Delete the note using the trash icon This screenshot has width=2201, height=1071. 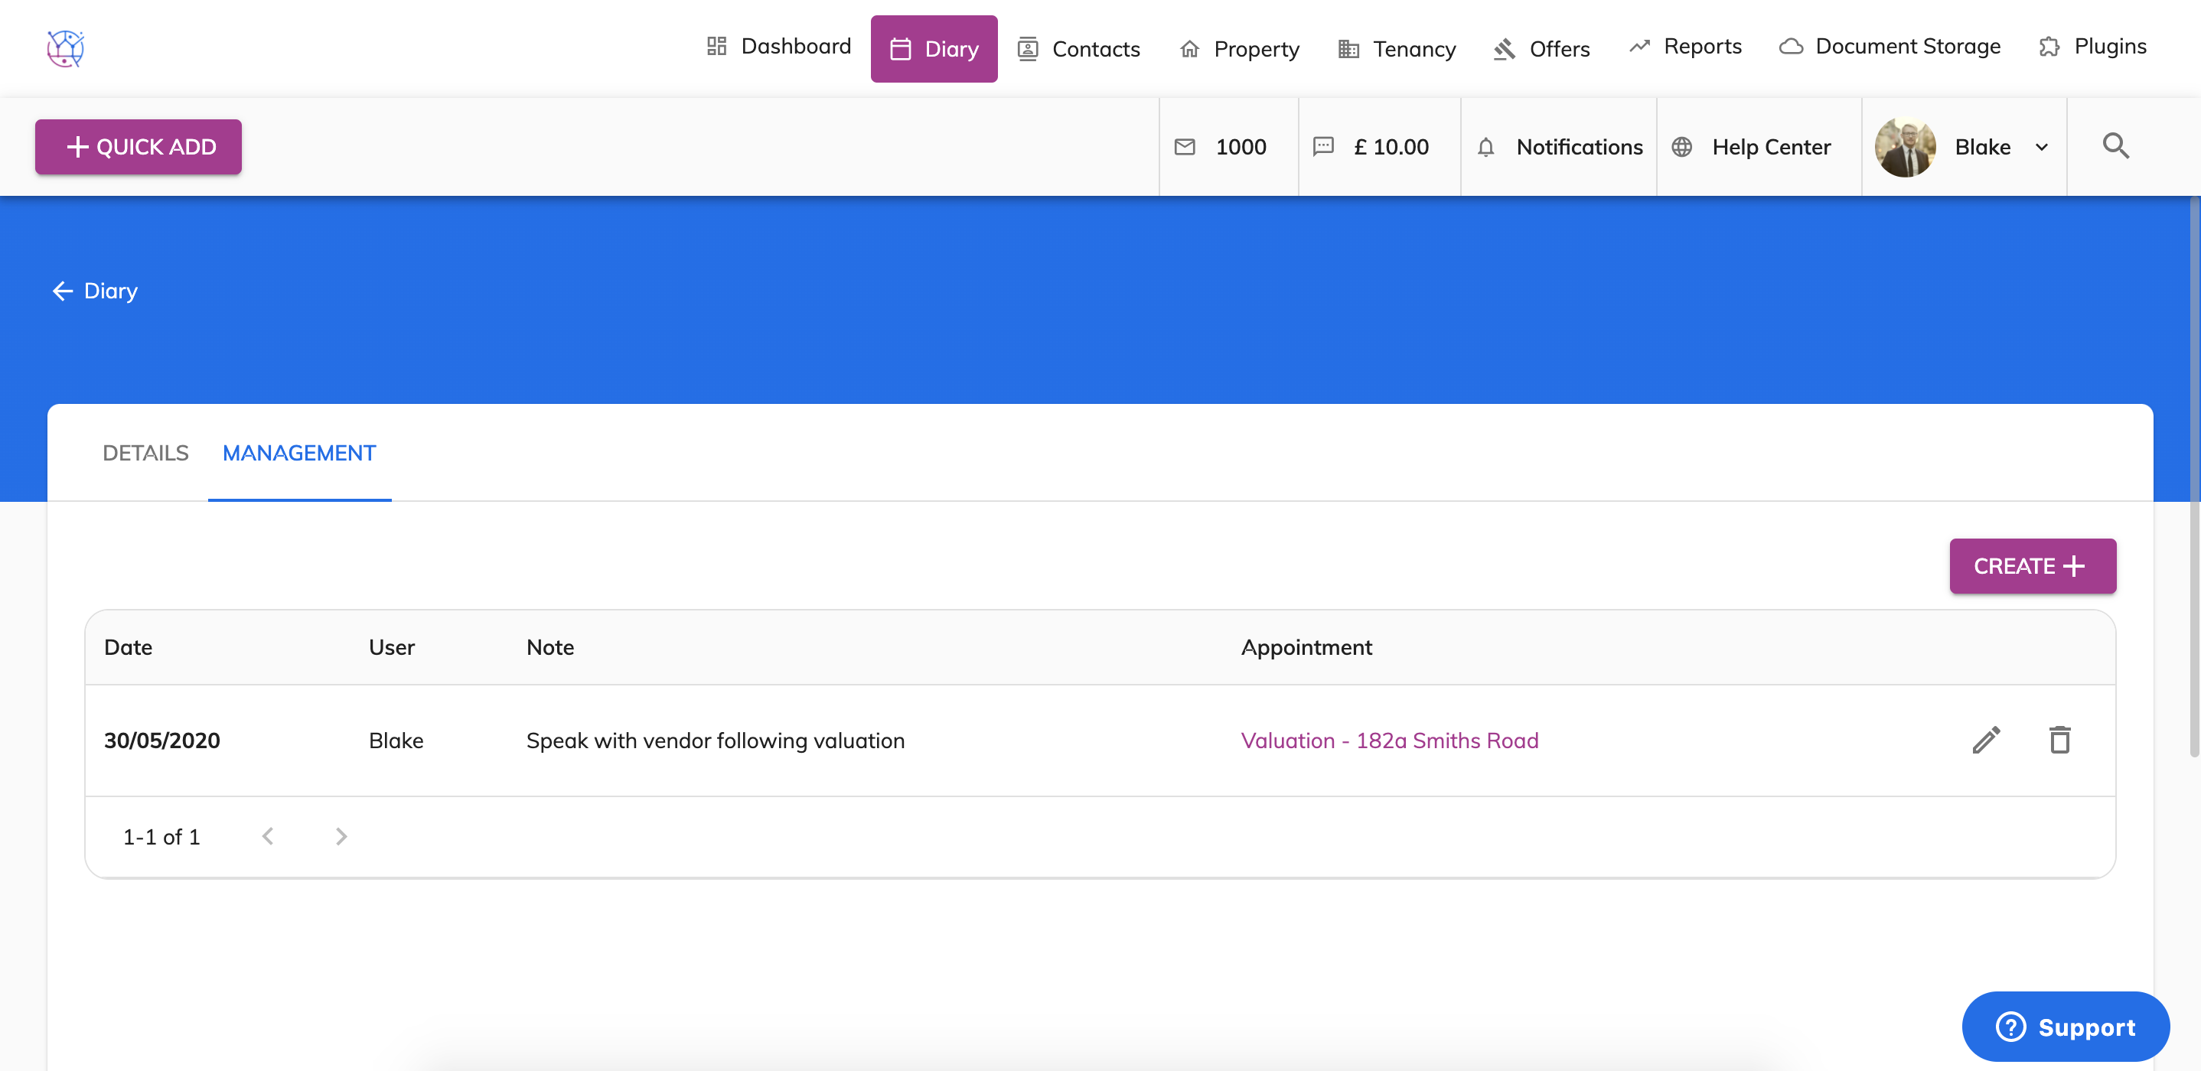tap(2059, 740)
